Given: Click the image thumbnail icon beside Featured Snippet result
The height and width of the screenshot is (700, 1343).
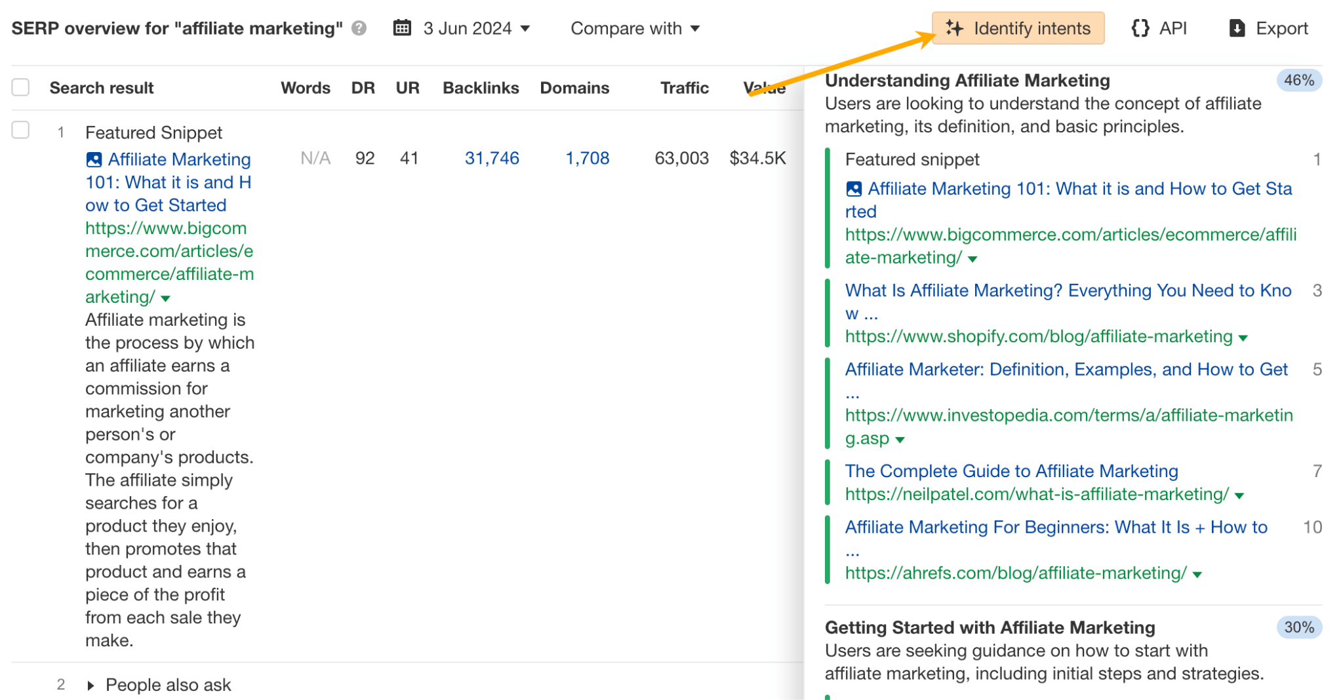Looking at the screenshot, I should coord(94,159).
